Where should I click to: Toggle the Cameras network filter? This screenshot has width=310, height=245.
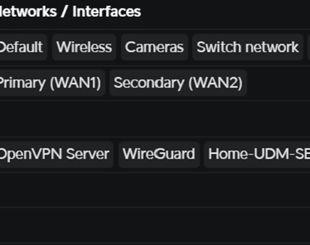click(154, 47)
